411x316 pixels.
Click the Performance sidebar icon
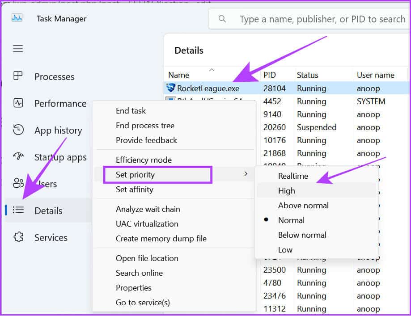pos(18,103)
